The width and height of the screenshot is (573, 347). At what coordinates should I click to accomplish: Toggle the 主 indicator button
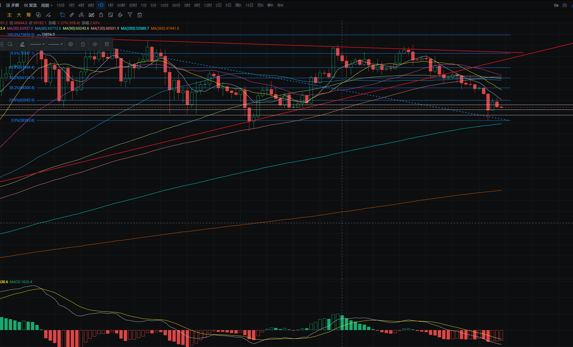tap(9, 15)
